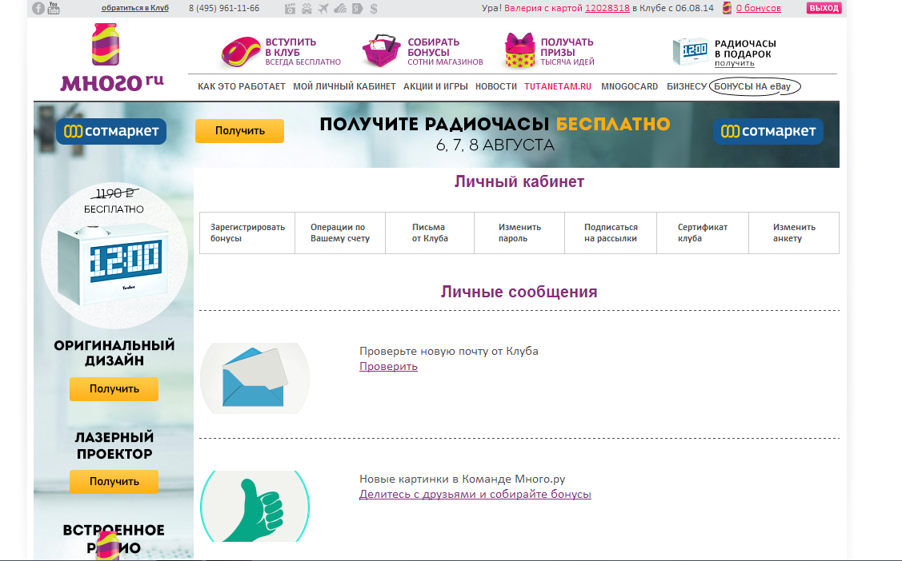The width and height of the screenshot is (902, 561).
Task: Click ОРИГИНАЛЬНЫЙ ДИЗАЙН sidebar text
Action: tap(114, 352)
